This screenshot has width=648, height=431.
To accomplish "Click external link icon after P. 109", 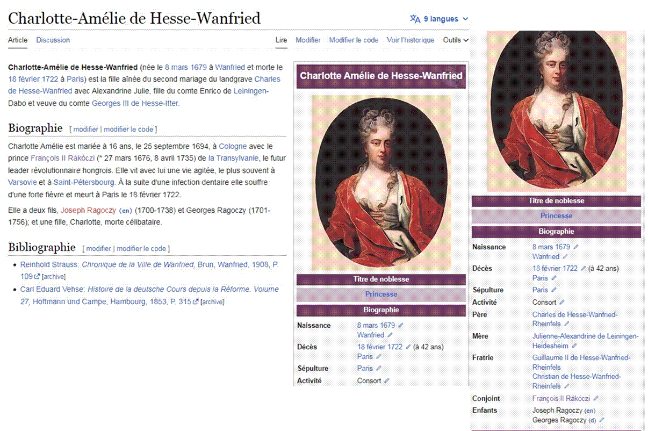I will [37, 277].
